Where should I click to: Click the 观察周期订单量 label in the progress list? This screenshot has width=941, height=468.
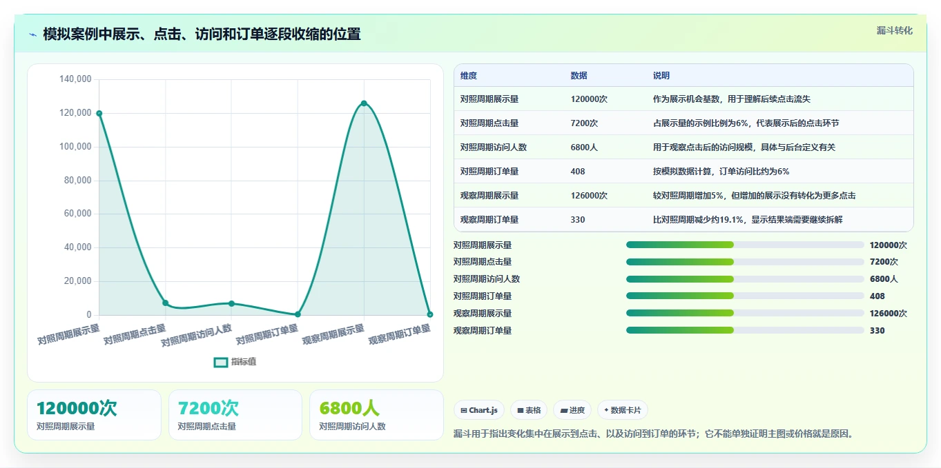point(483,331)
